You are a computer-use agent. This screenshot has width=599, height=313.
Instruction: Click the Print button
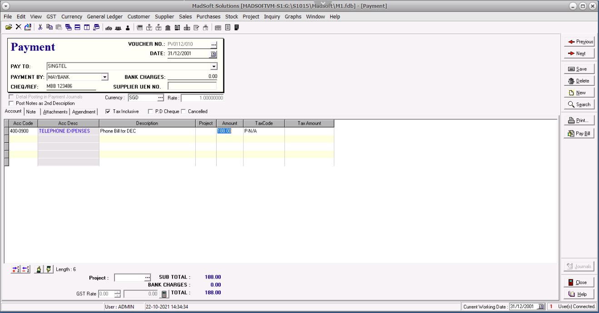579,121
